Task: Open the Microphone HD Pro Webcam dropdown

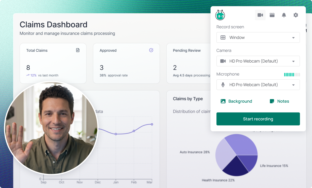Action: (x=258, y=85)
